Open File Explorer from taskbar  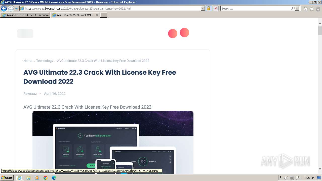pos(28,178)
